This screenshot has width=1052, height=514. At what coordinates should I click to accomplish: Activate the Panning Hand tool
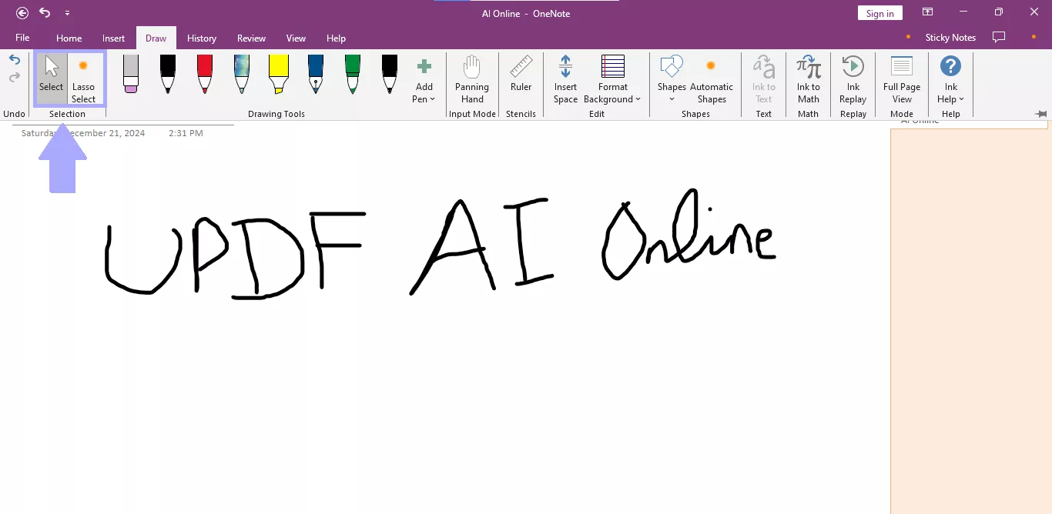[471, 79]
